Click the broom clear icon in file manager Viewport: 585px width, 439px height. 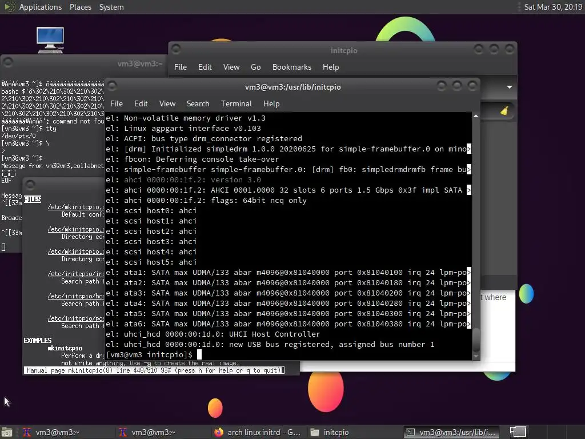tap(504, 111)
